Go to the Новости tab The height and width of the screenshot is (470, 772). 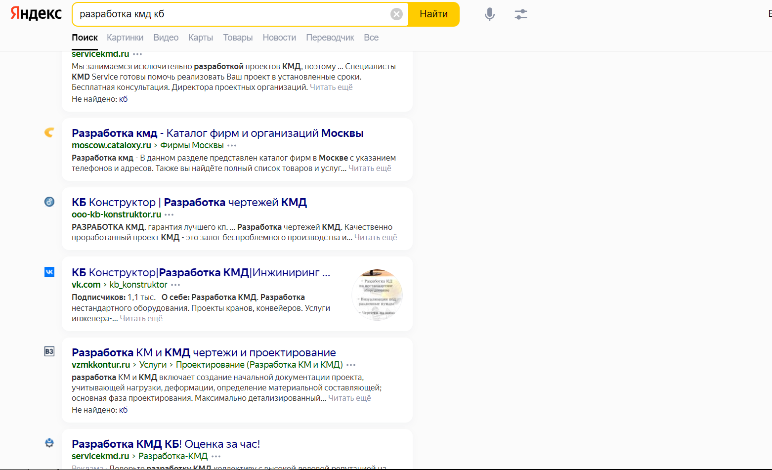pyautogui.click(x=279, y=38)
